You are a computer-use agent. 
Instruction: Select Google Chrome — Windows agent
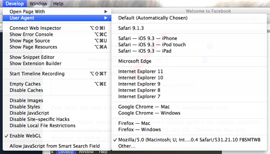point(189,113)
